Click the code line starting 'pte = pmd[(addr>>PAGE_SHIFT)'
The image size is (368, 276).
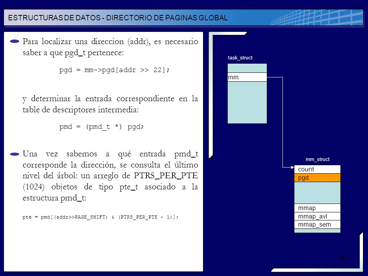[100, 217]
